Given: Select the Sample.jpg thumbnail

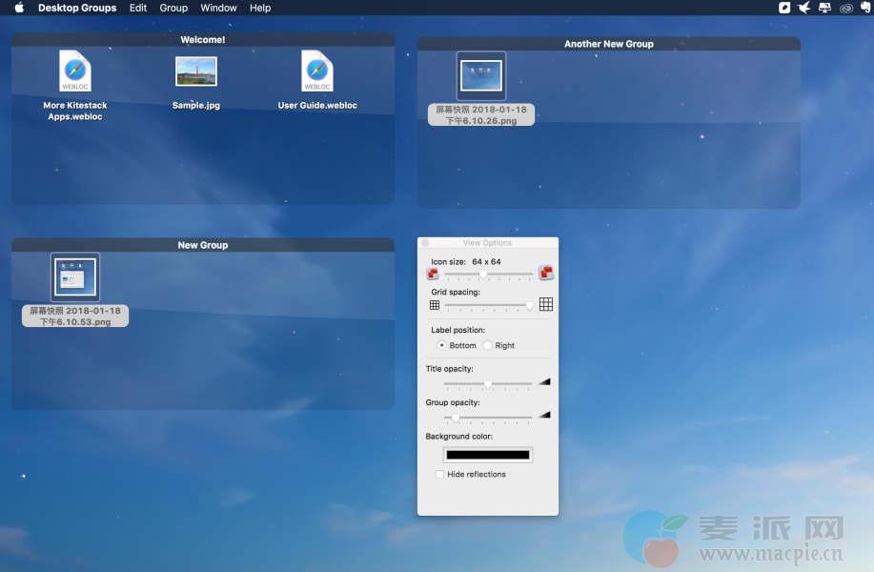Looking at the screenshot, I should [196, 71].
